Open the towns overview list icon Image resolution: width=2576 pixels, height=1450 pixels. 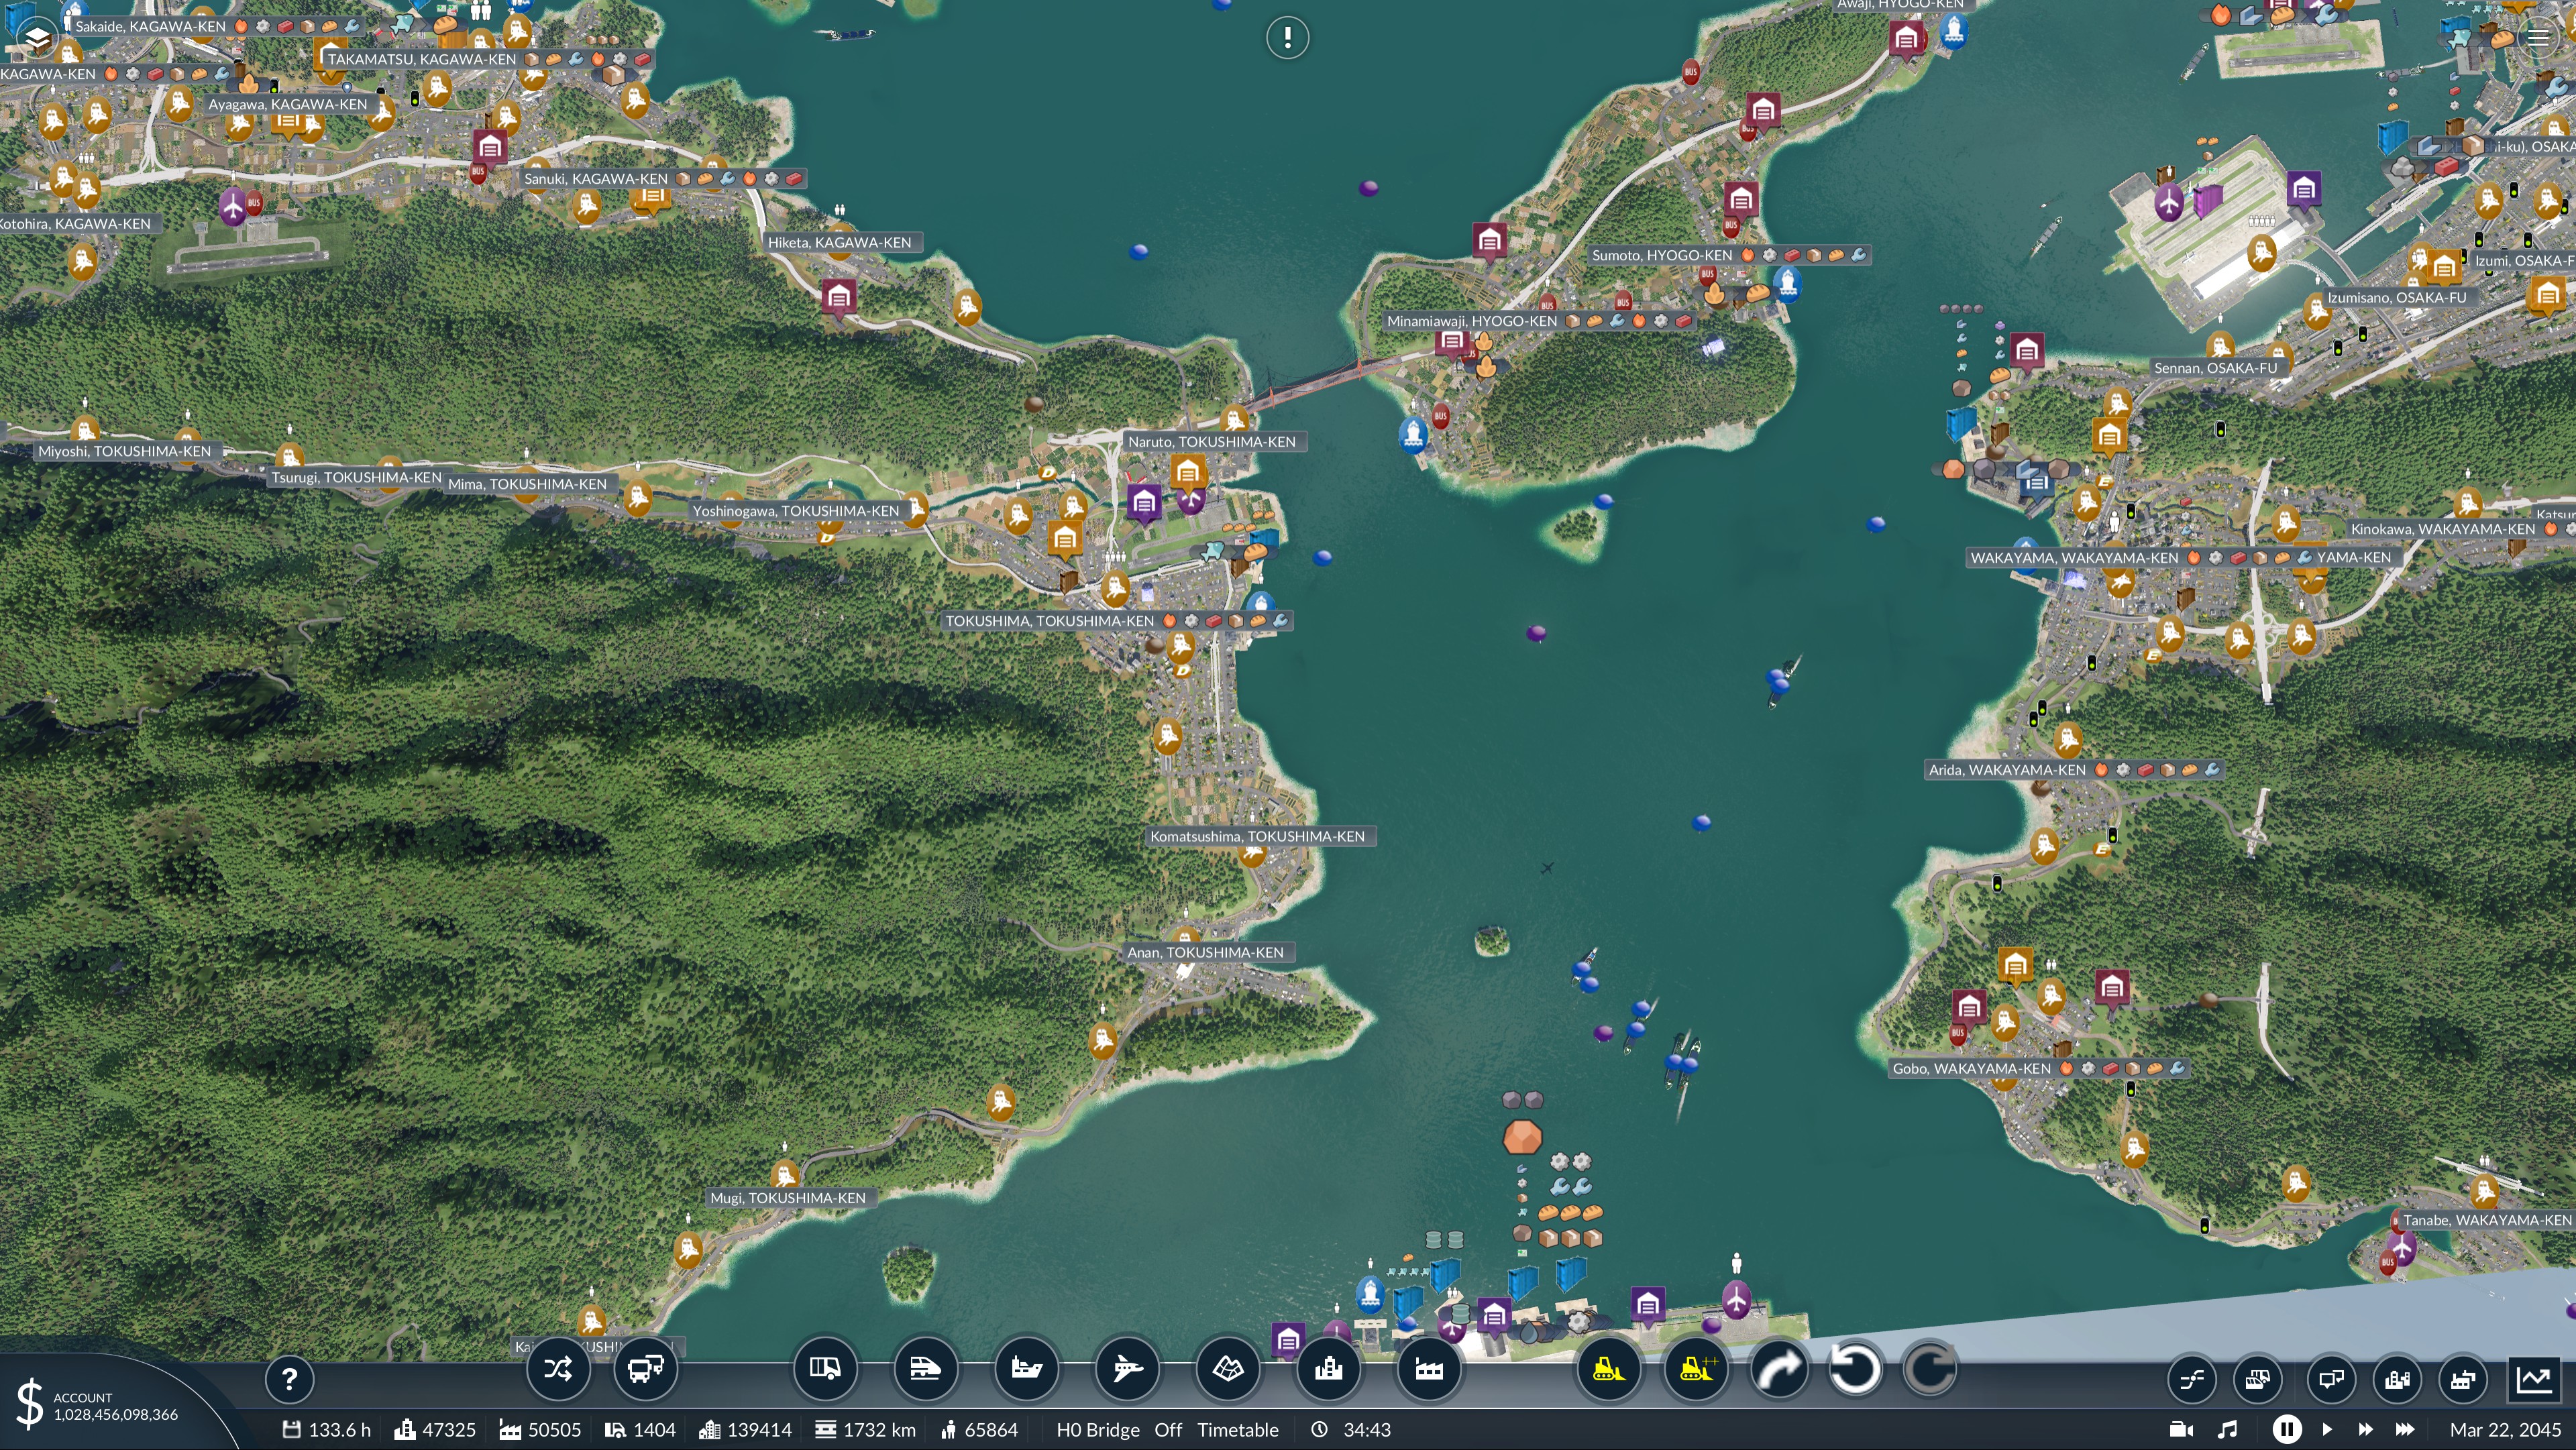[x=2398, y=1380]
